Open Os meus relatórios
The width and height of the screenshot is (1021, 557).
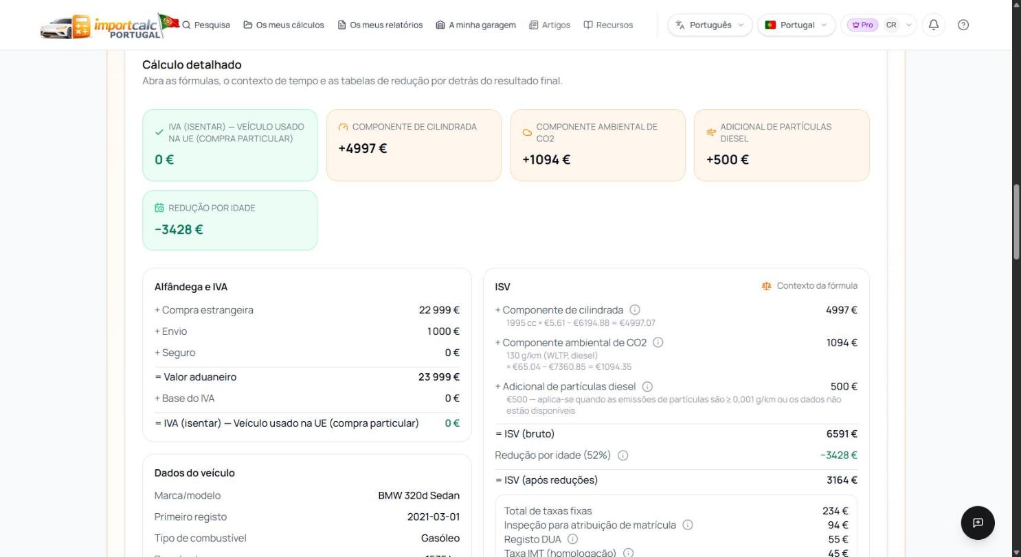point(380,25)
